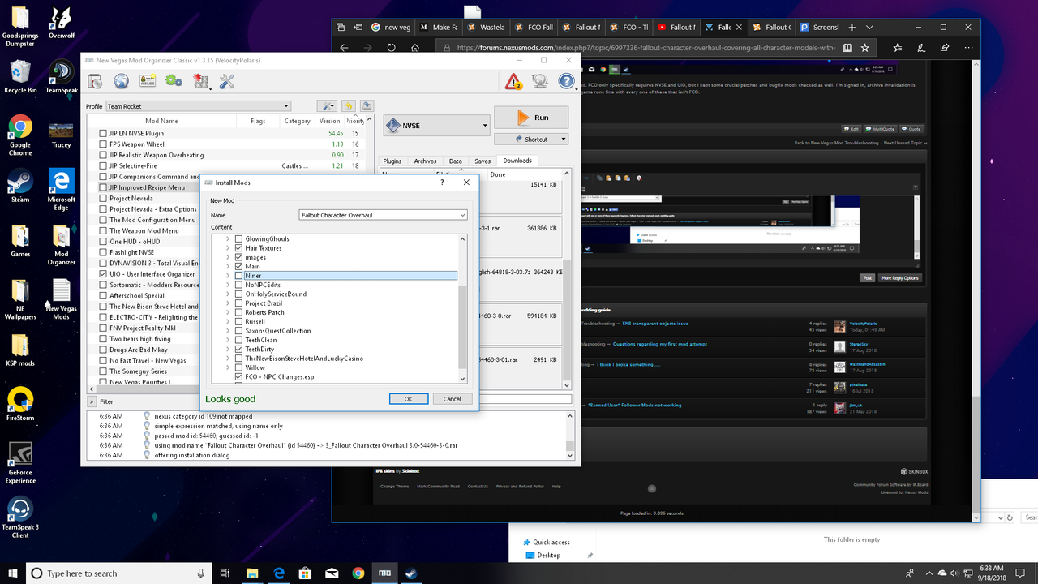Expand the Russell tree node
Image resolution: width=1038 pixels, height=584 pixels.
point(228,321)
